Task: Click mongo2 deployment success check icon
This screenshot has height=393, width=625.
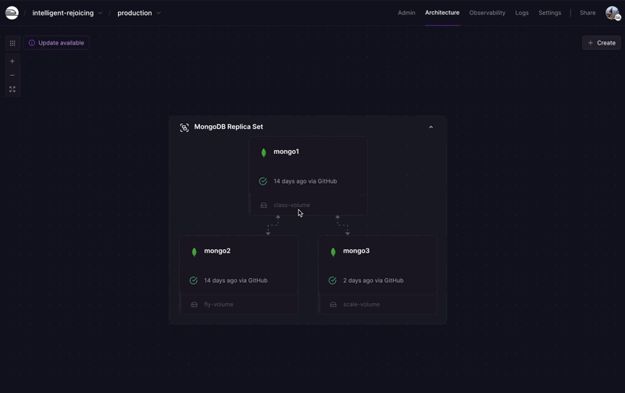Action: coord(194,280)
